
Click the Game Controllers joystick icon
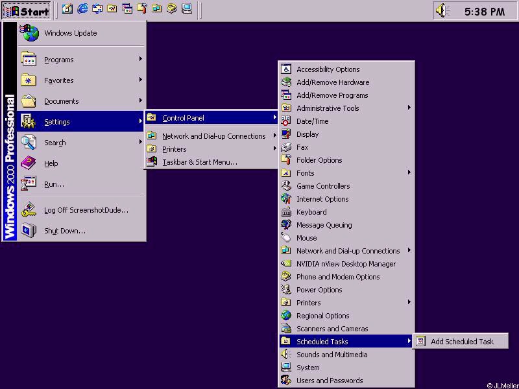pyautogui.click(x=286, y=186)
